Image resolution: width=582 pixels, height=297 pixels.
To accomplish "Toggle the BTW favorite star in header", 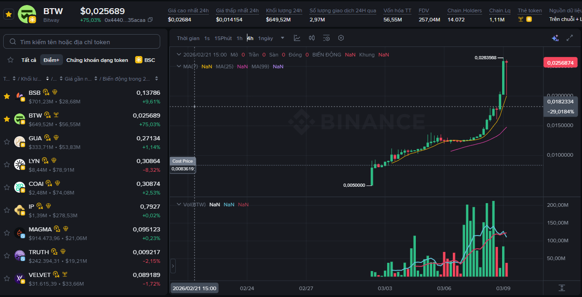I will [x=8, y=14].
